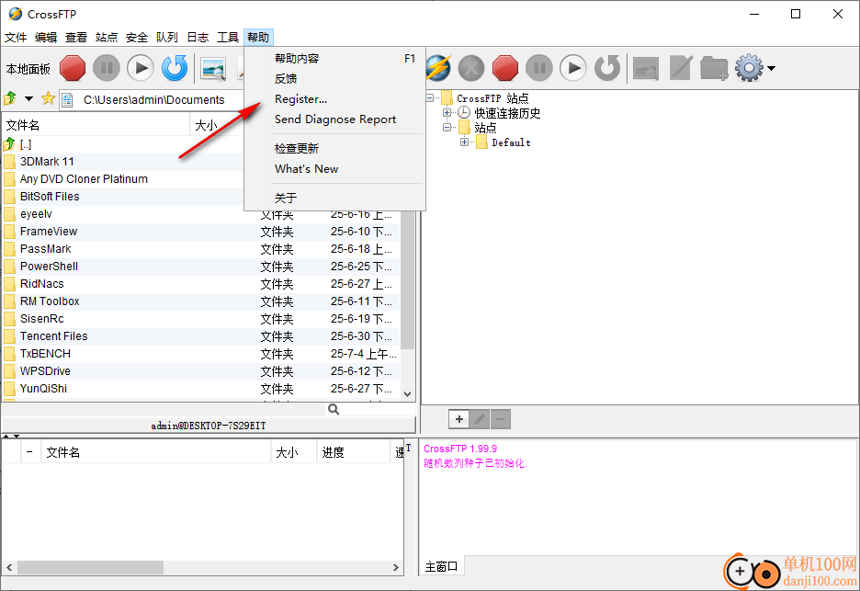Select the Tencent Files folder row

200,335
